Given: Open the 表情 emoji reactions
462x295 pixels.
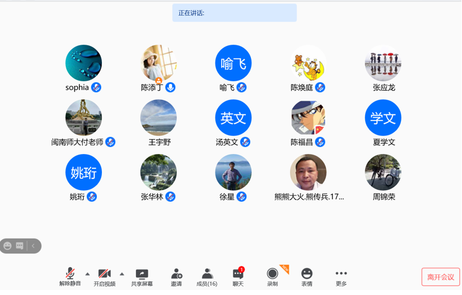Looking at the screenshot, I should pyautogui.click(x=307, y=276).
